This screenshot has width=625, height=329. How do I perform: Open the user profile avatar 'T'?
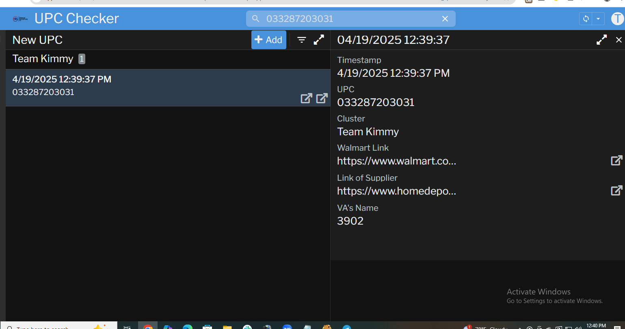pyautogui.click(x=617, y=19)
